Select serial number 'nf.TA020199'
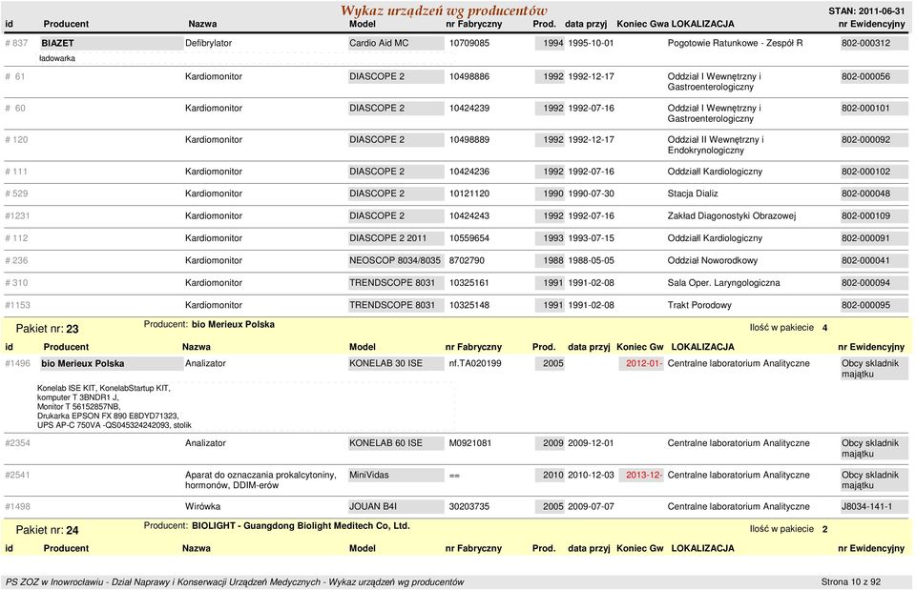916x590 pixels. (476, 363)
